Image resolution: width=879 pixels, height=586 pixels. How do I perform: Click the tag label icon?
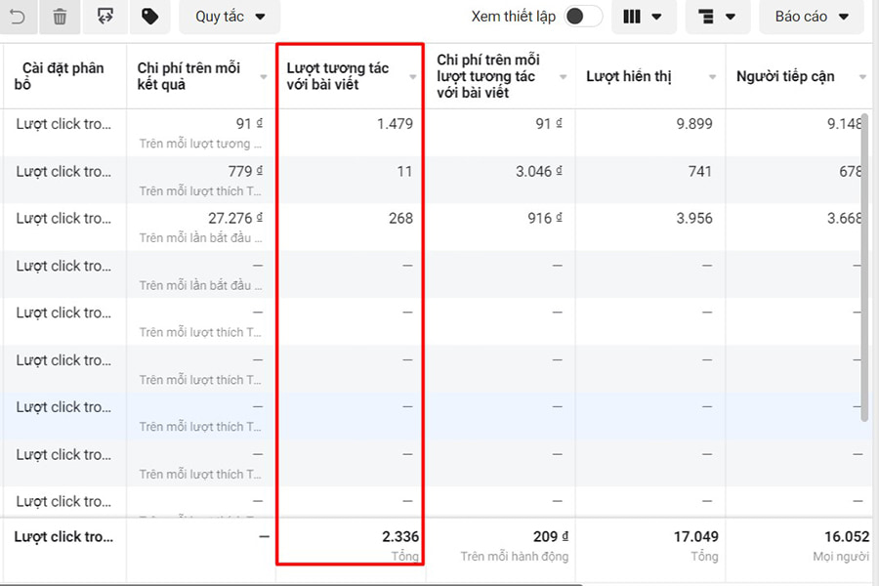point(149,17)
